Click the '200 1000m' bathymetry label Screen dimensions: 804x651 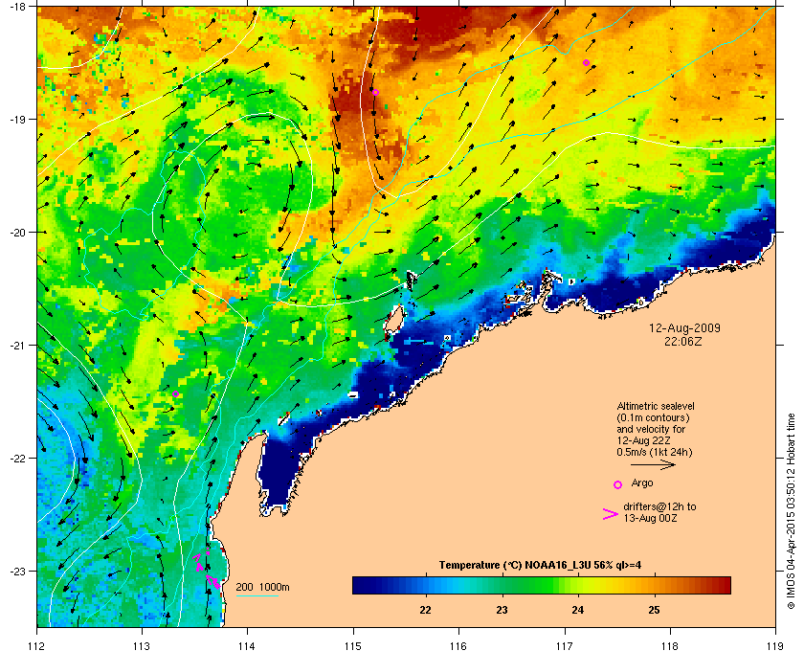pos(262,587)
